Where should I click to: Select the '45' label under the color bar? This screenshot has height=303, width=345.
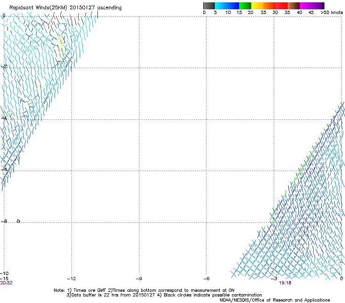click(x=311, y=13)
